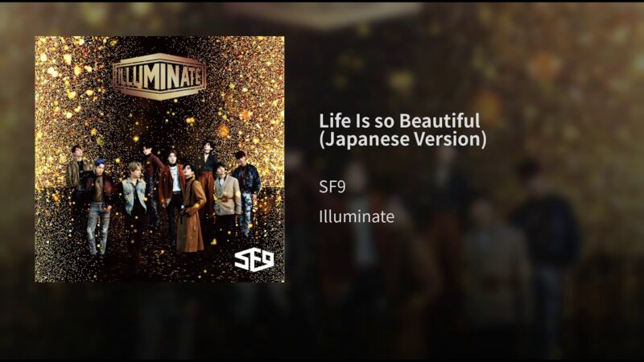Open the SF9 artist name text

(x=332, y=187)
